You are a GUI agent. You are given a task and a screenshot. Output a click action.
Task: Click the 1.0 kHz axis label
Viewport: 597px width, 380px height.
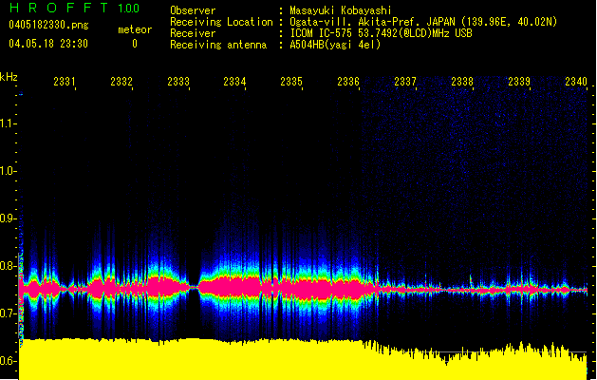7,171
